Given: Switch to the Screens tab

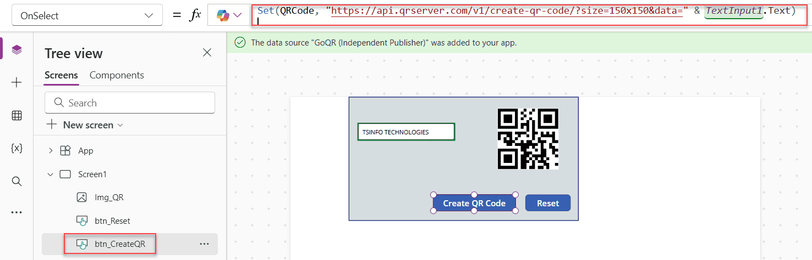Looking at the screenshot, I should tap(61, 75).
